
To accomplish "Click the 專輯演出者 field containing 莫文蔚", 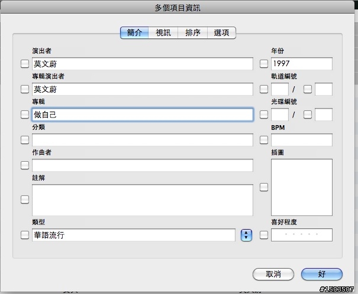I will tap(143, 89).
